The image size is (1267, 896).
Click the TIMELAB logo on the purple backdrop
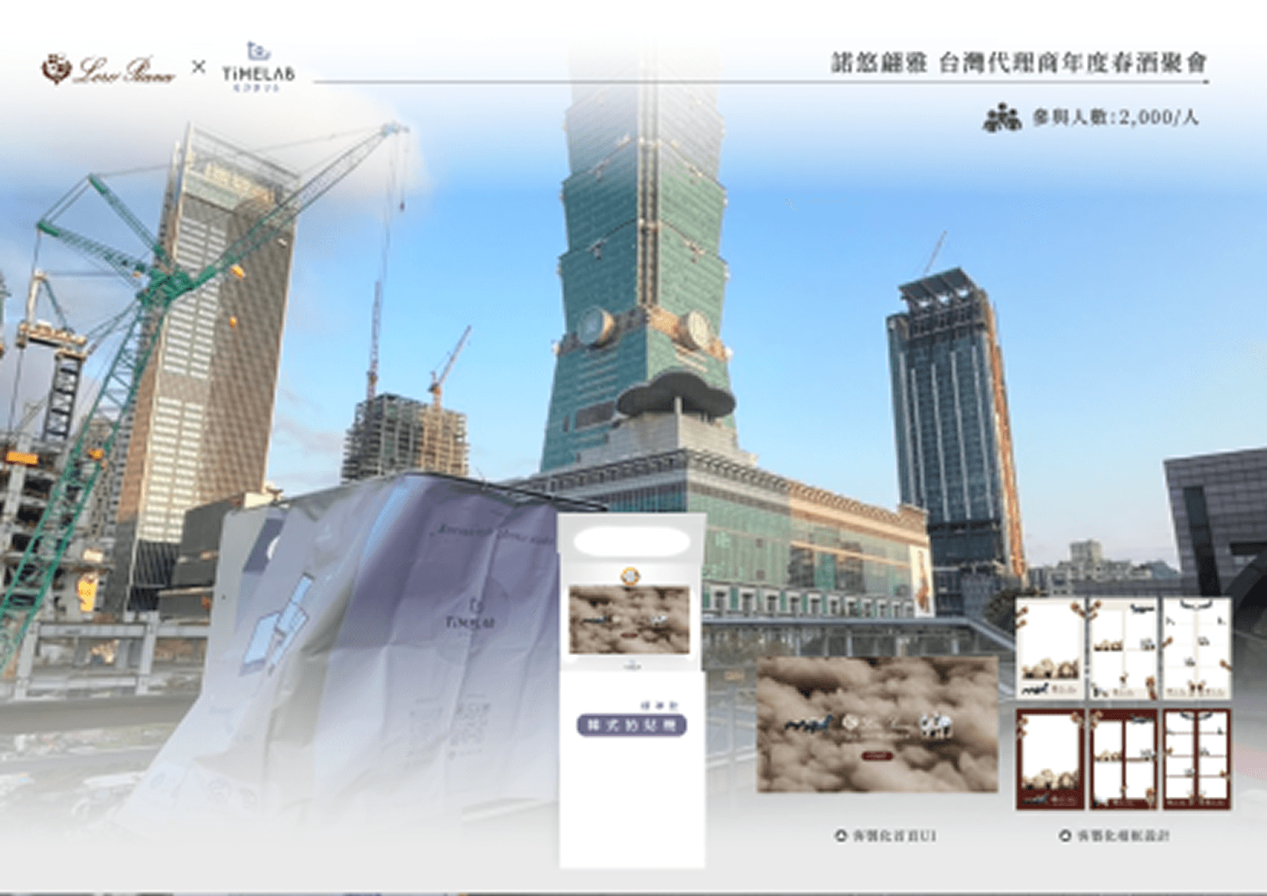[x=471, y=615]
